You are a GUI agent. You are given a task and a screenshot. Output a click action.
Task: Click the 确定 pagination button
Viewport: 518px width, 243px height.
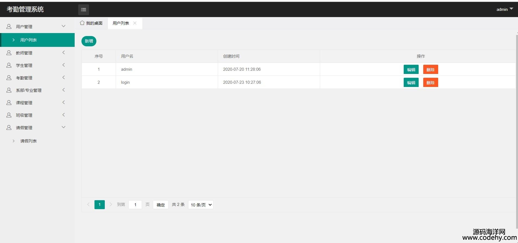161,205
